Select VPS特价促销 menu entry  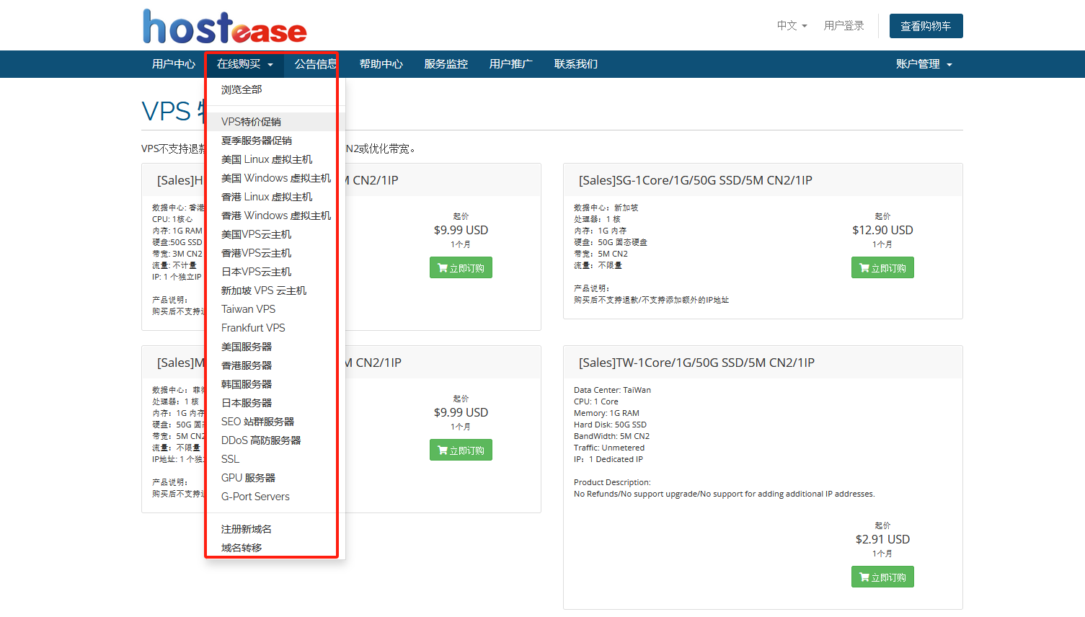coord(275,122)
